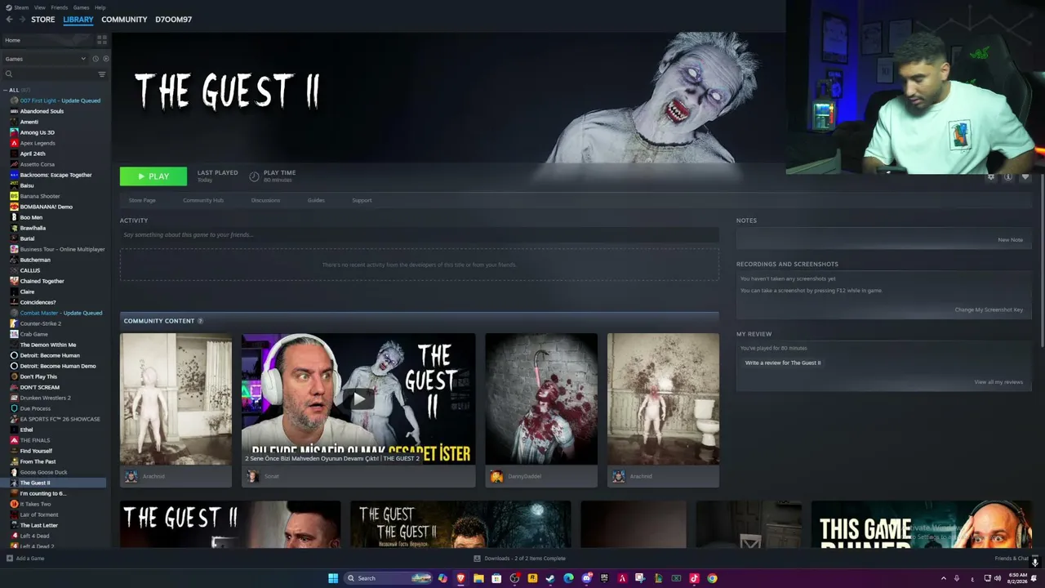1045x588 pixels.
Task: Open TikTok from the taskbar
Action: pos(694,578)
